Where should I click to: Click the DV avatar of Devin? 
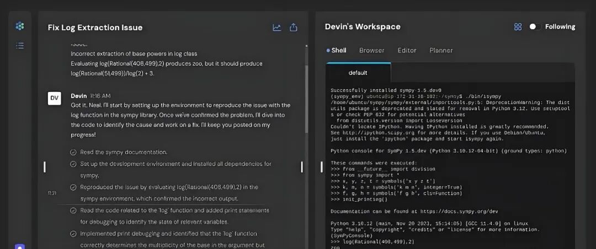[54, 98]
